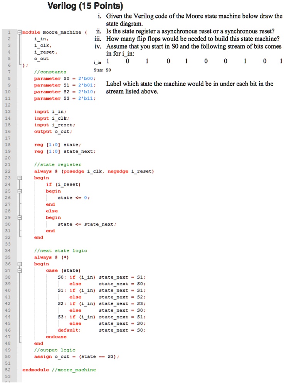284x384 pixels.
Task: Click line number 22 in the gutter
Action: coord(8,171)
